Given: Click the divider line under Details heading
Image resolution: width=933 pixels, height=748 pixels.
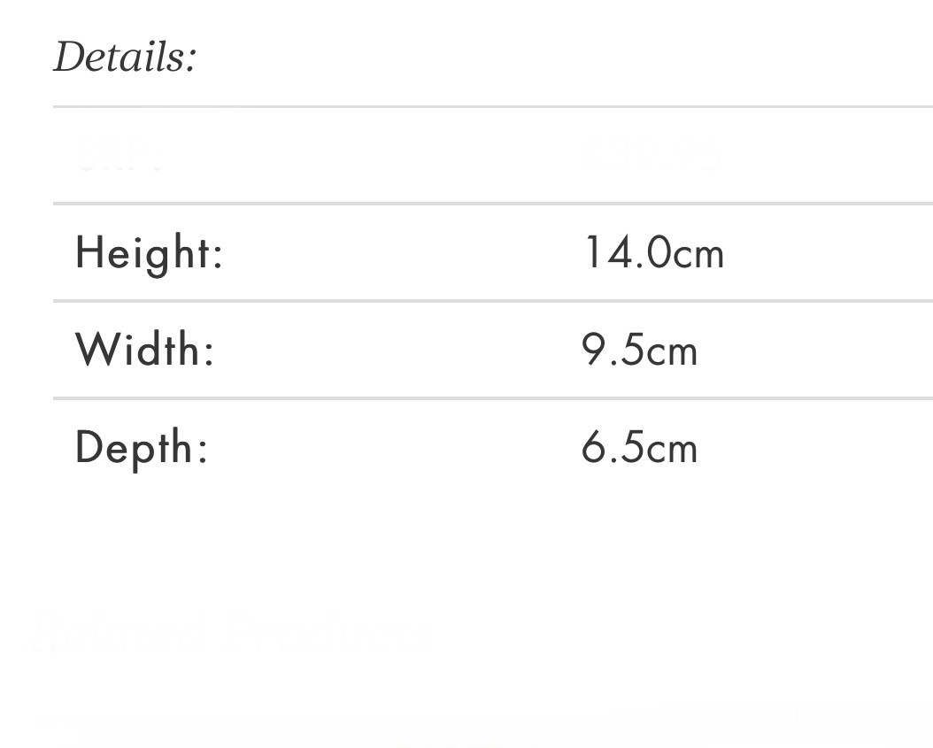Looking at the screenshot, I should [x=493, y=106].
